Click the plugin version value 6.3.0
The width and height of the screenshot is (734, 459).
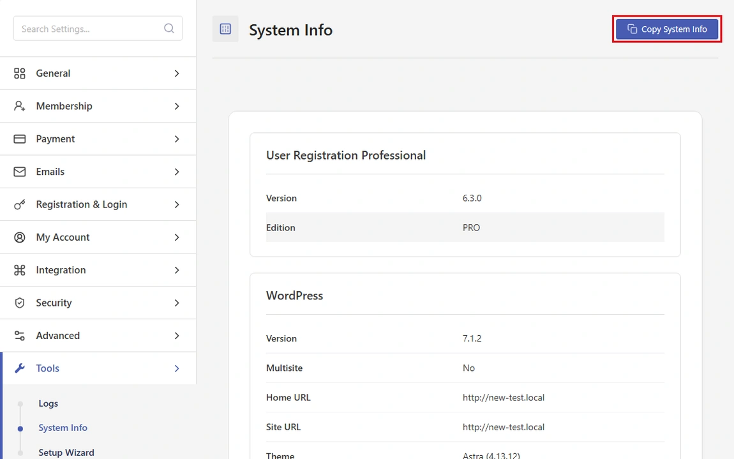[x=472, y=198]
